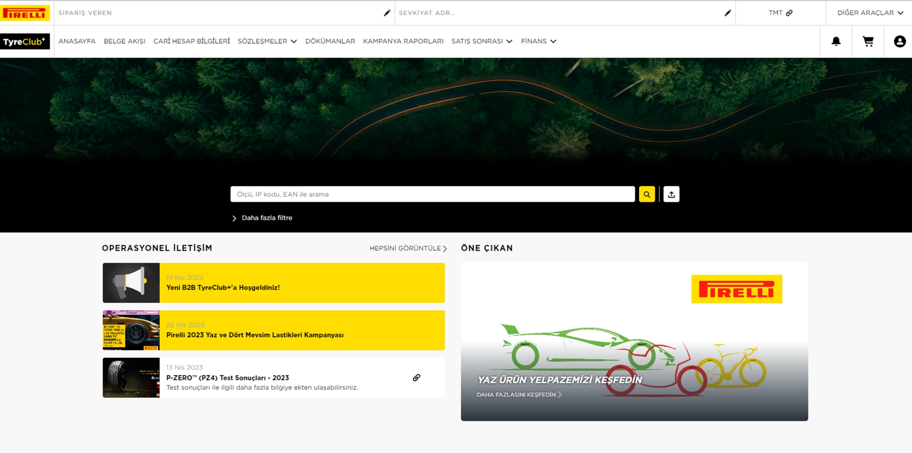Open Kampanya Raporları menu item

(x=403, y=41)
